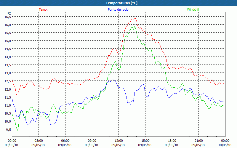Click the 15,5 y-axis value

tap(8, 33)
